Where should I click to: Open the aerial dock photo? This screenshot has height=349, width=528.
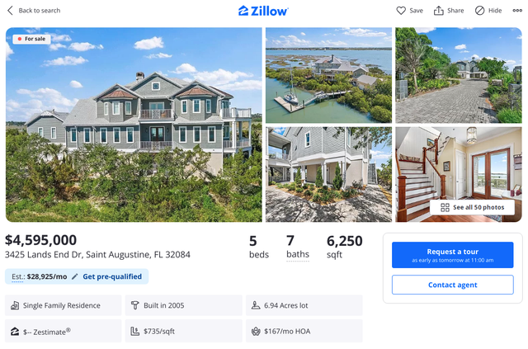[x=328, y=75]
